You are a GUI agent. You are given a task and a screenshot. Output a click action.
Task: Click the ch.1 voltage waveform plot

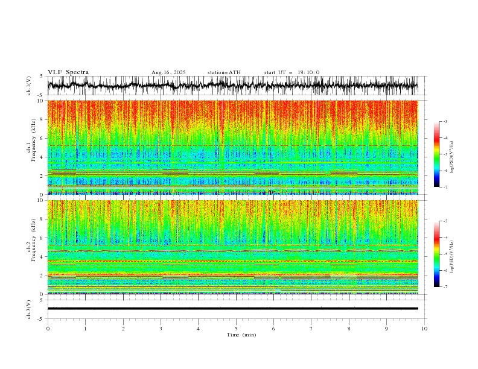tap(232, 86)
